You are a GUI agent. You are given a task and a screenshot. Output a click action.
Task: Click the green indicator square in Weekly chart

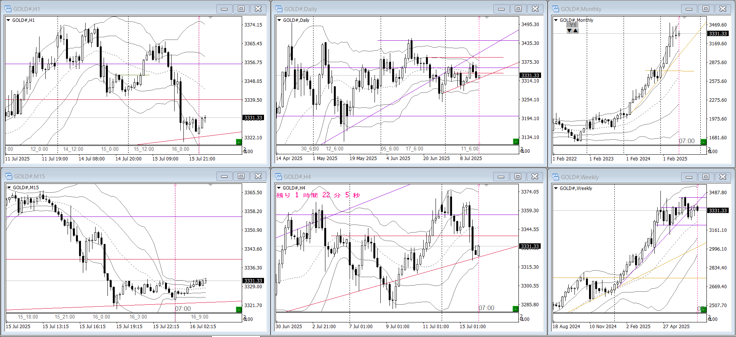click(703, 309)
